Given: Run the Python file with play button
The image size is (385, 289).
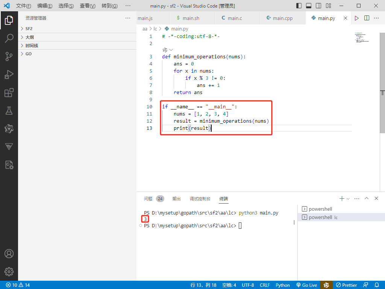Looking at the screenshot, I should coord(356,18).
